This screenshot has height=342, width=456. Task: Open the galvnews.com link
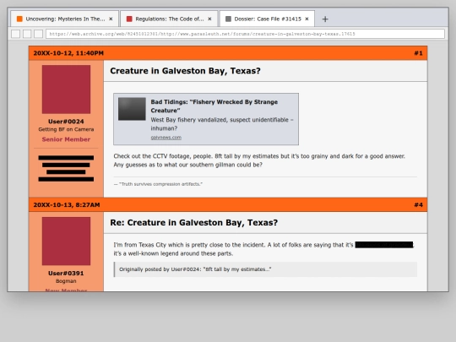[x=166, y=138]
